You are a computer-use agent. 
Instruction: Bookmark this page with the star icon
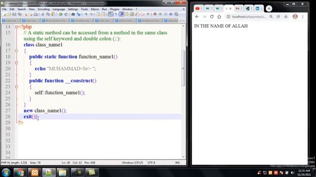click(286, 17)
